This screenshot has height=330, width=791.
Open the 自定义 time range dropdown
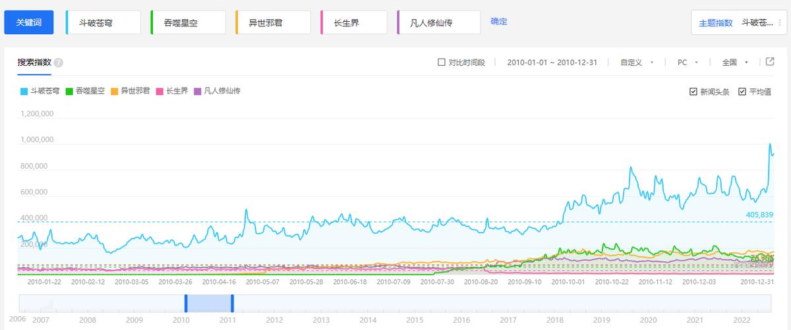click(636, 63)
